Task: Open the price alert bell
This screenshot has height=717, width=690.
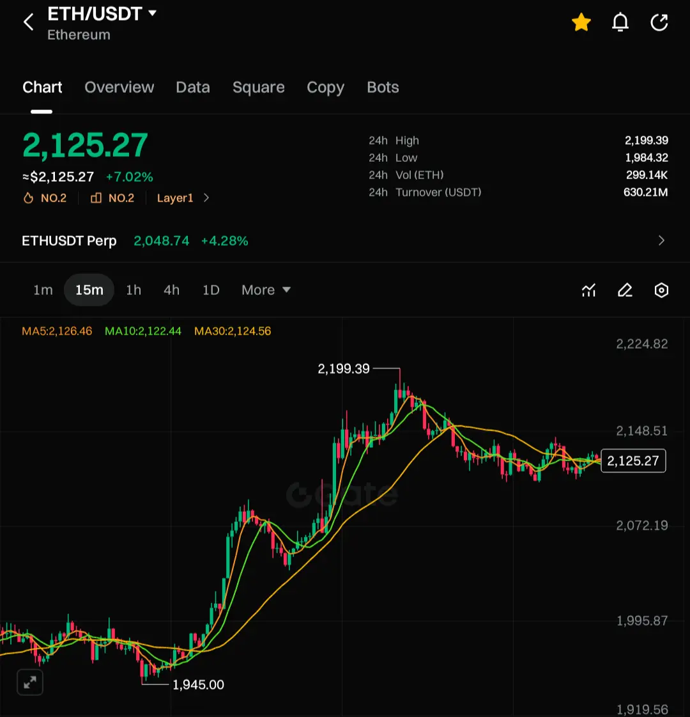Action: (x=620, y=22)
